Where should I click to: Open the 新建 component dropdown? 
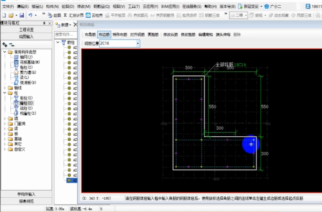(70, 25)
